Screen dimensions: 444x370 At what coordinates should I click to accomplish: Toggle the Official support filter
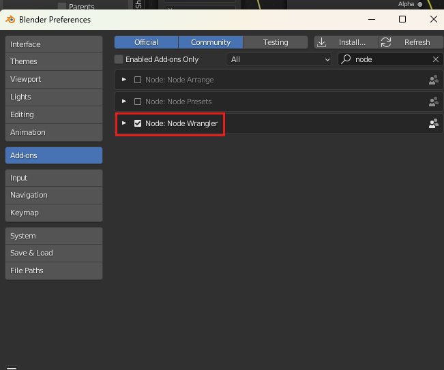pyautogui.click(x=146, y=42)
